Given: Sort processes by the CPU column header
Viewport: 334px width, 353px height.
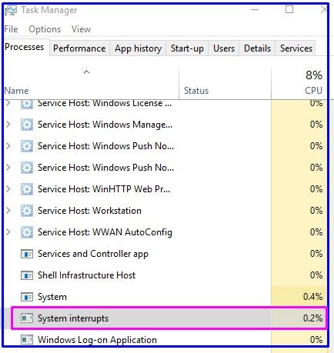Looking at the screenshot, I should coord(299,83).
